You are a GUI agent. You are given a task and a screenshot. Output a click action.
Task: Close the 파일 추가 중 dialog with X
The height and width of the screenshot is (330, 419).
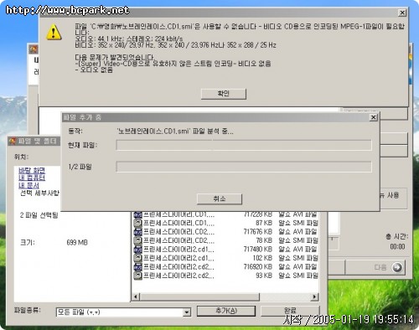coord(374,117)
